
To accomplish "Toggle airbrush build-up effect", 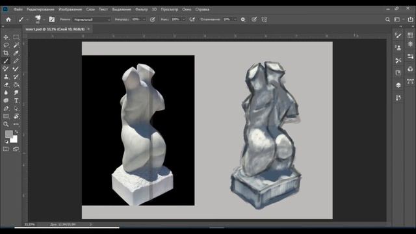I will coord(192,19).
